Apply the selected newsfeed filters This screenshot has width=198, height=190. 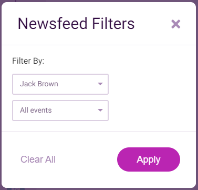(149, 159)
